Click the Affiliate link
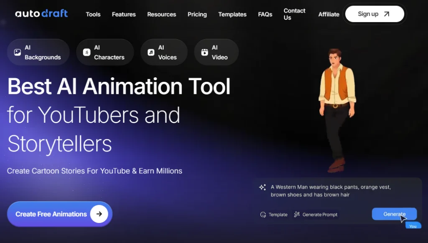Viewport: 428px width, 243px height. (x=329, y=14)
